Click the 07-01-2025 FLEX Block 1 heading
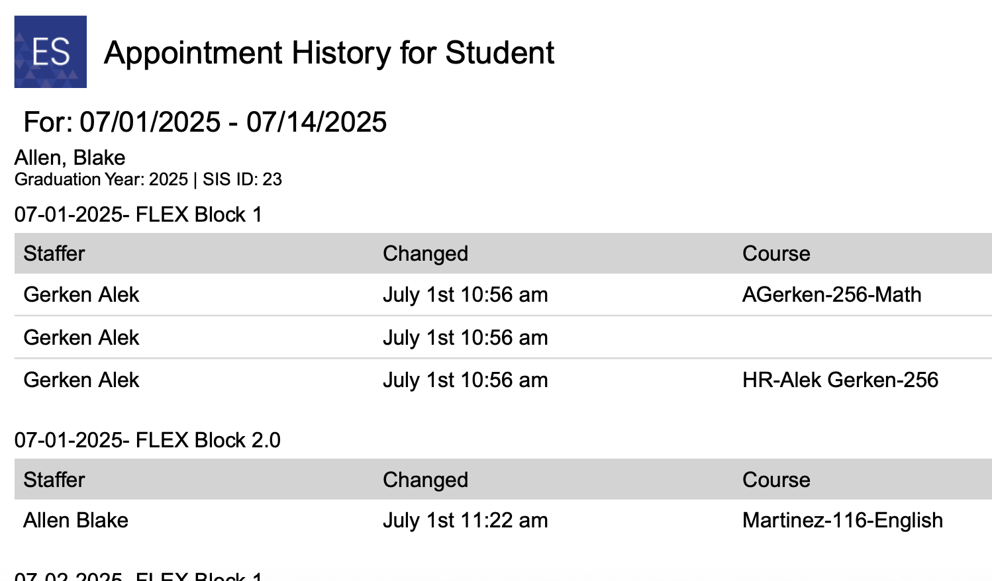 pos(138,214)
